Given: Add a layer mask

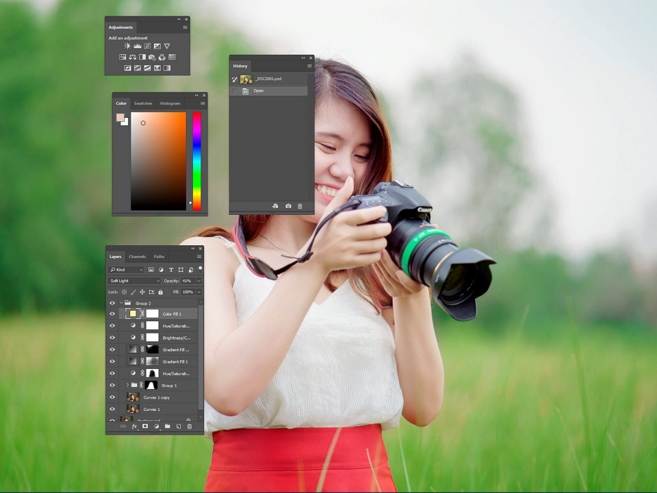Looking at the screenshot, I should point(145,427).
